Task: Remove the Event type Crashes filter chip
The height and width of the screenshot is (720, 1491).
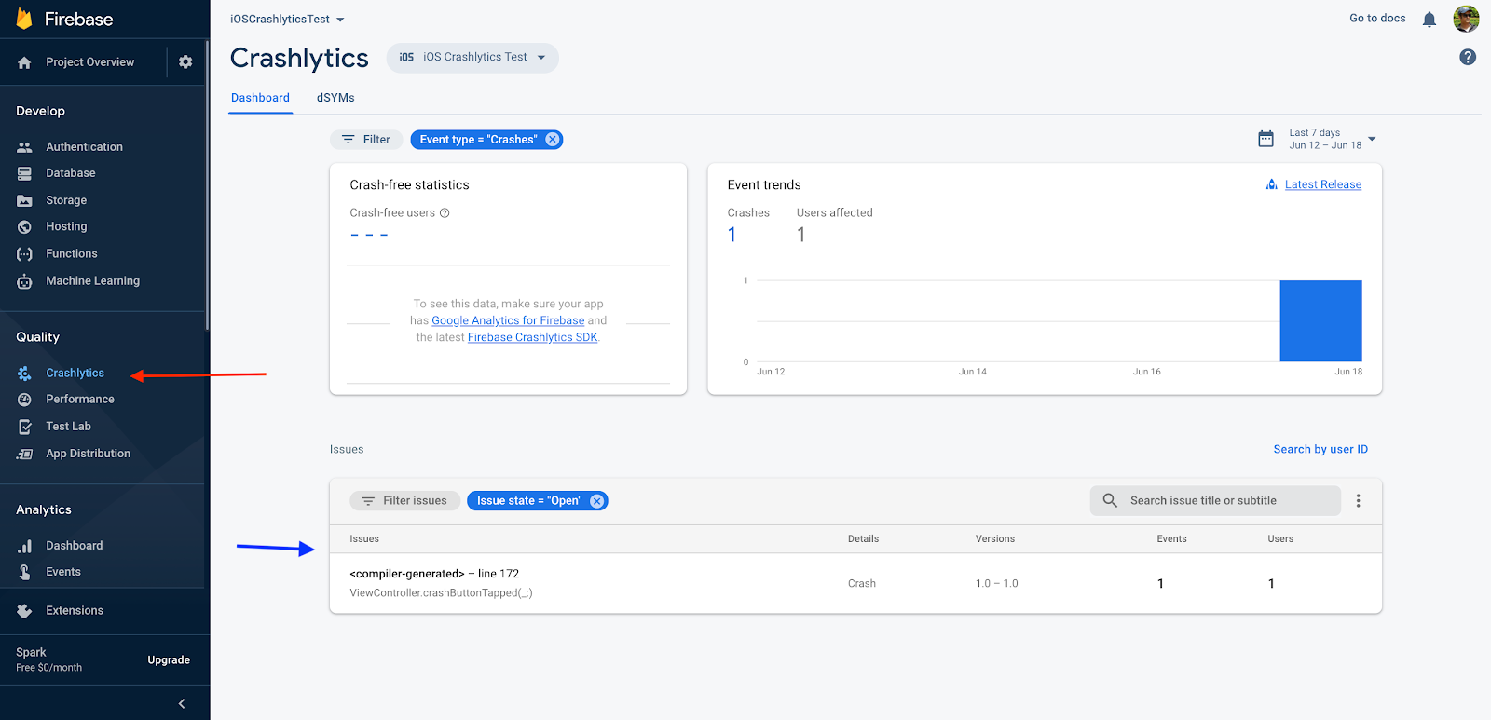Action: click(x=553, y=140)
